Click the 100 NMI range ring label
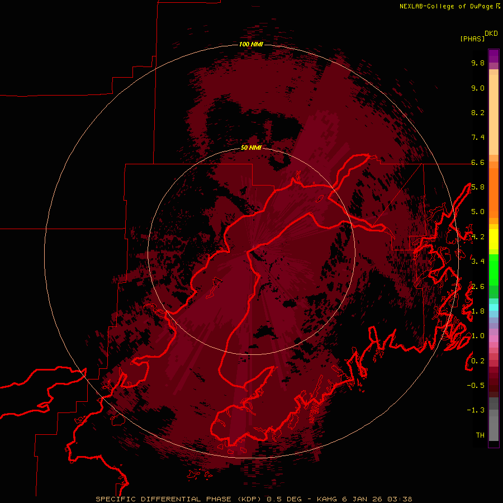This screenshot has height=503, width=503. (251, 44)
